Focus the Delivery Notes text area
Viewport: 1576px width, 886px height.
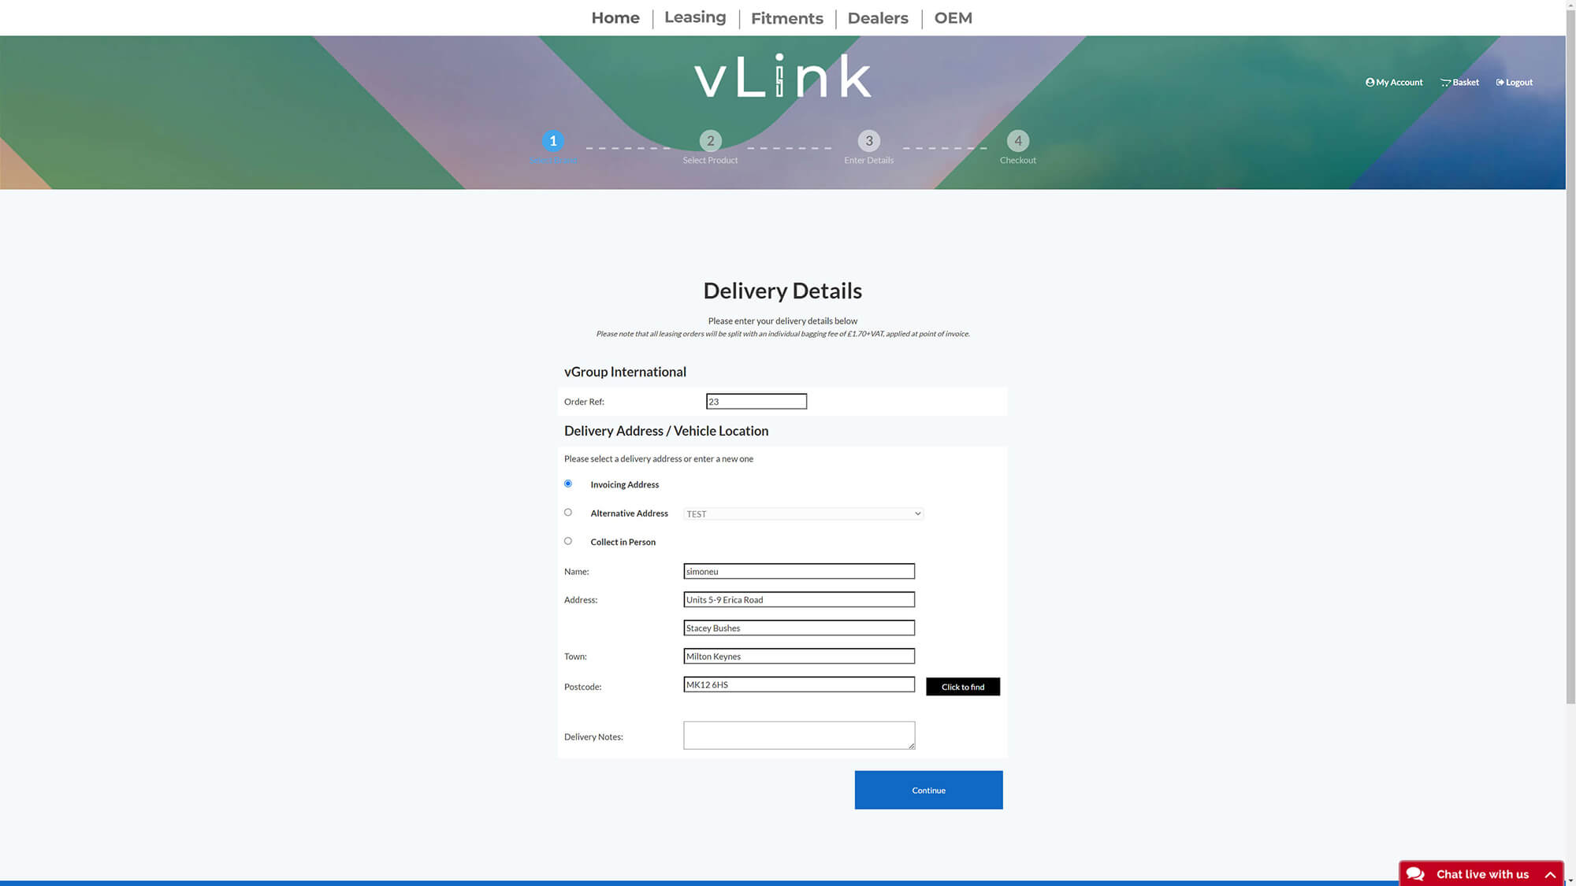(798, 735)
